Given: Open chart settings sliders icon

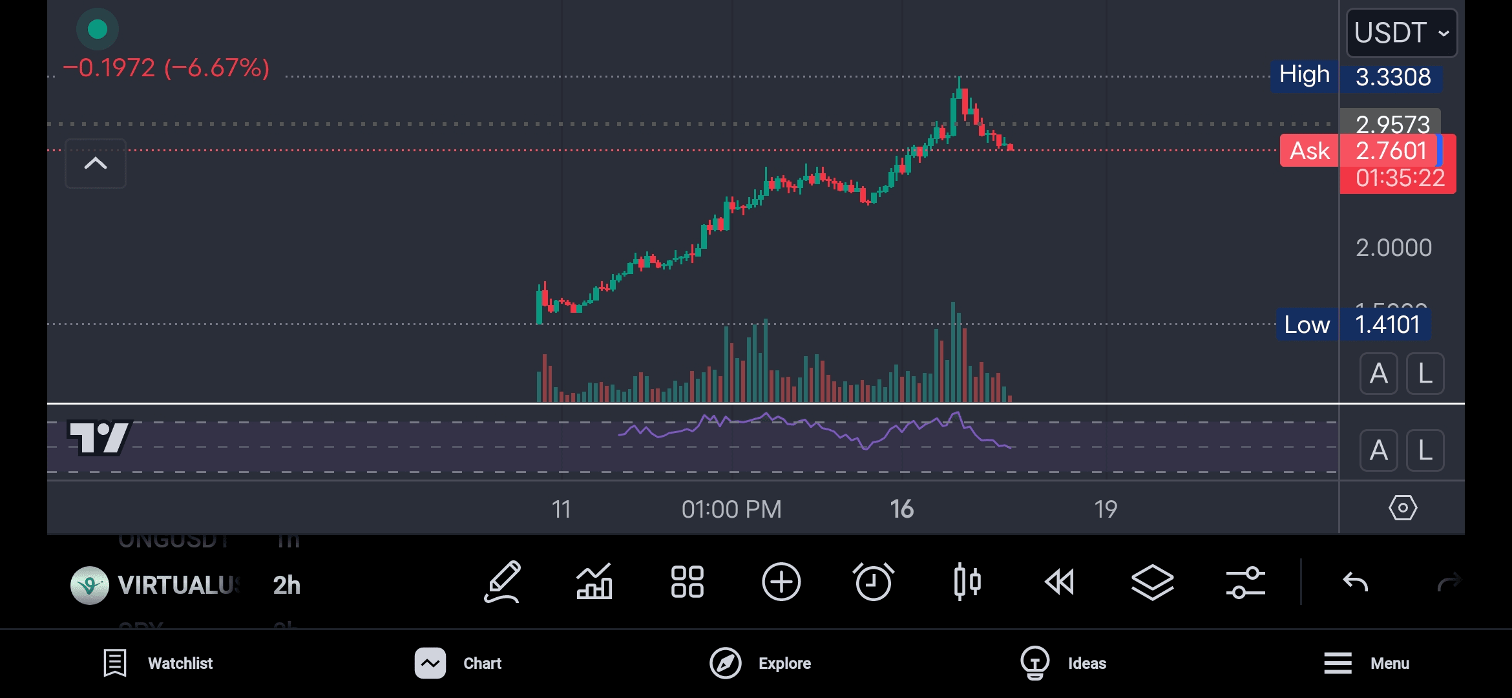Looking at the screenshot, I should (1245, 582).
